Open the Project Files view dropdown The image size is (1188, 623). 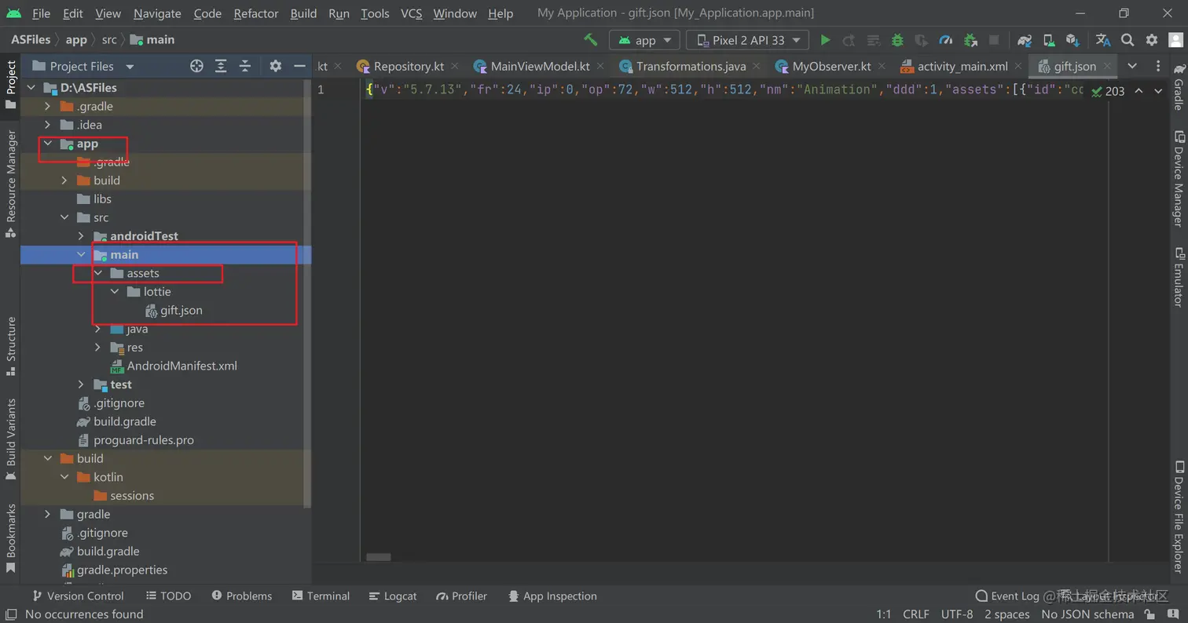click(x=84, y=66)
